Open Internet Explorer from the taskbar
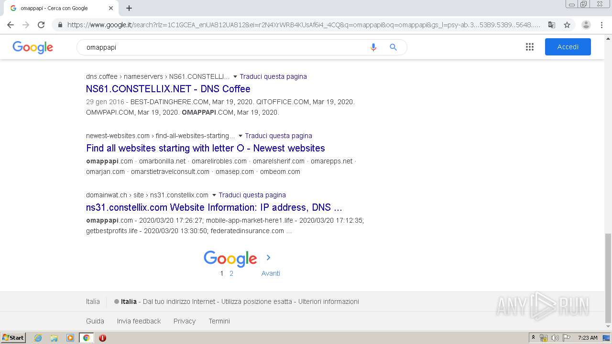 pos(38,338)
